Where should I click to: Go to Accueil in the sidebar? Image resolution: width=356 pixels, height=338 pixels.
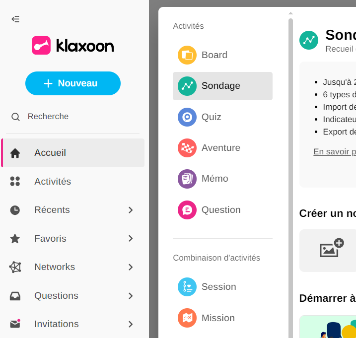[50, 153]
